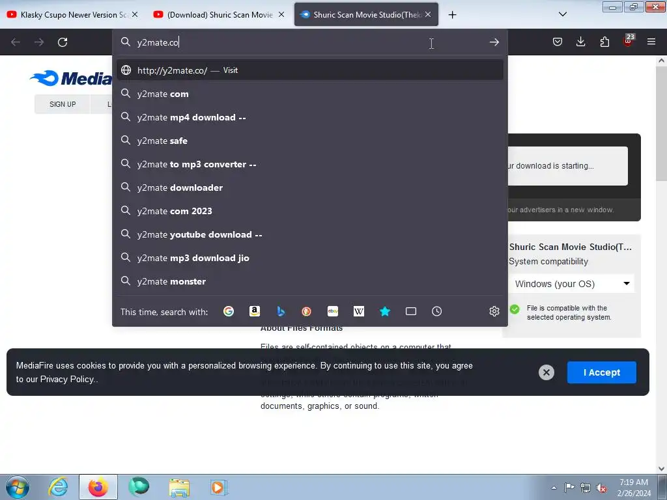Open Windows Media Player on taskbar
667x500 pixels.
pos(220,487)
